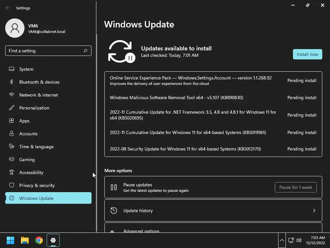Click the Privacy shield icon
Viewport: 330px width, 248px height.
(12, 185)
